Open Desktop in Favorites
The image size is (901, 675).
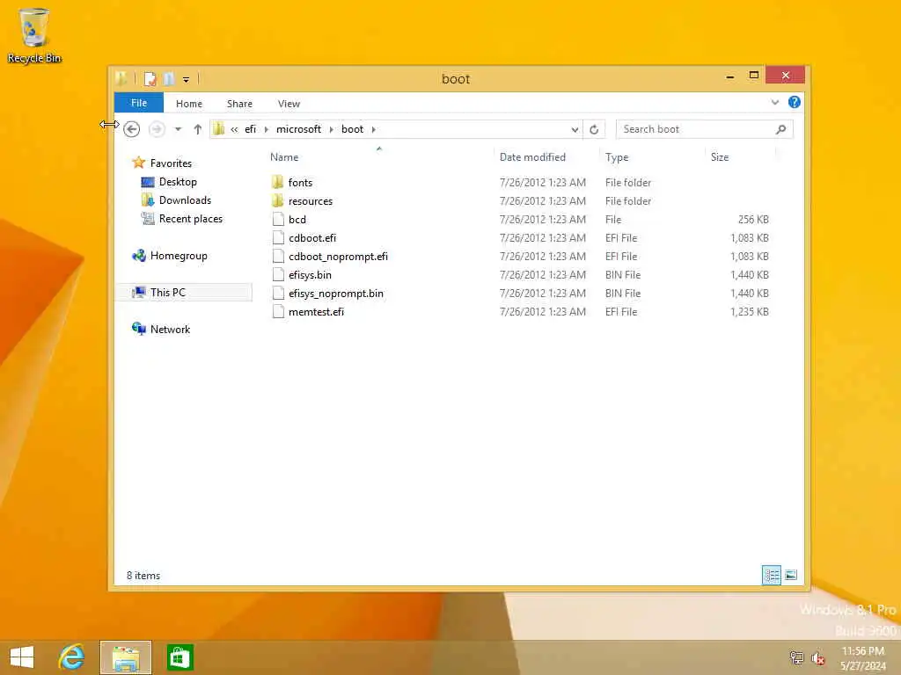tap(178, 182)
